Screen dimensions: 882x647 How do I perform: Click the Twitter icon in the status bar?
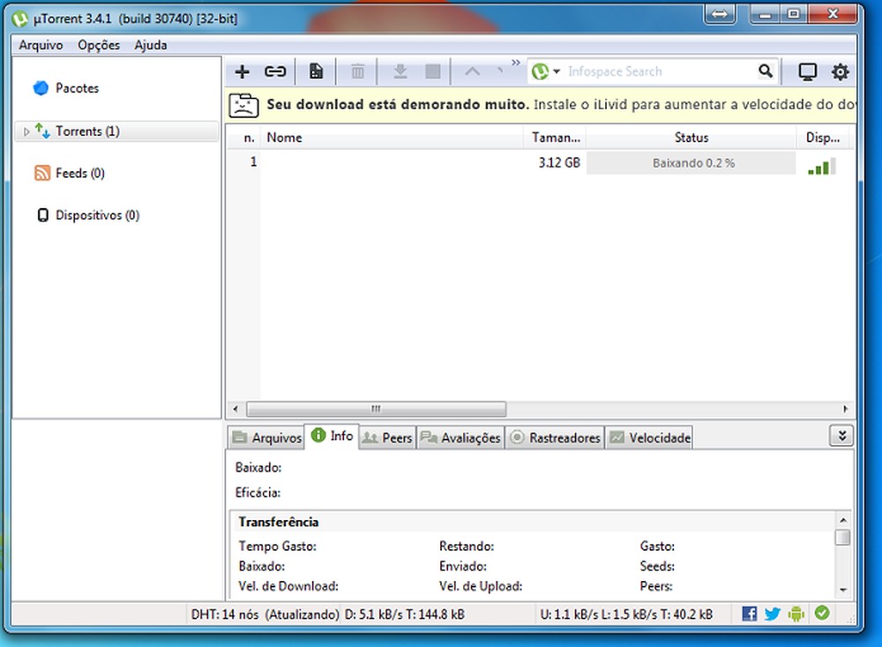pyautogui.click(x=773, y=614)
